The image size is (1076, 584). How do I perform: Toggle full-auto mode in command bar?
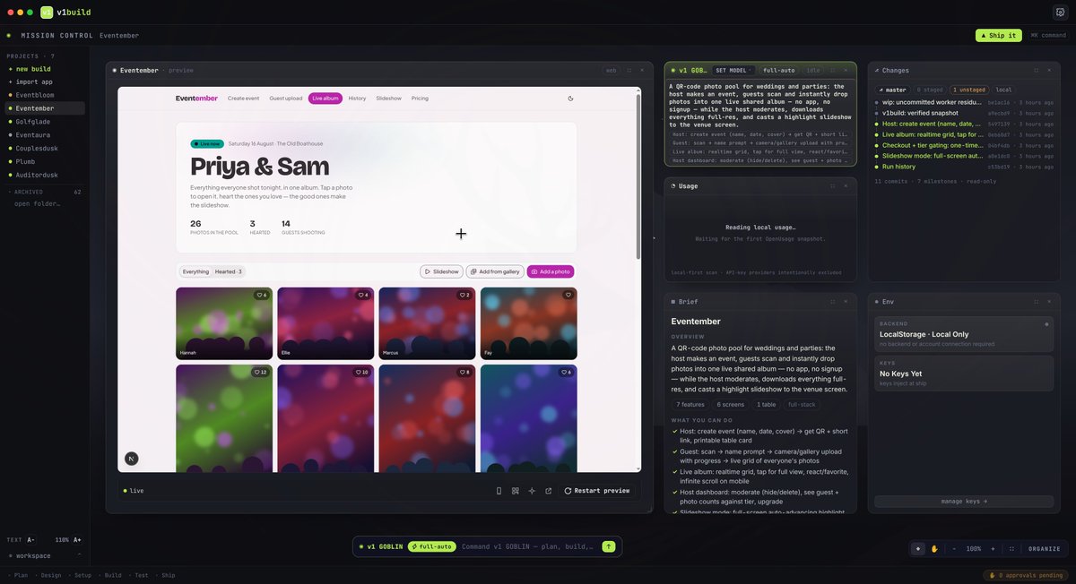tap(432, 546)
